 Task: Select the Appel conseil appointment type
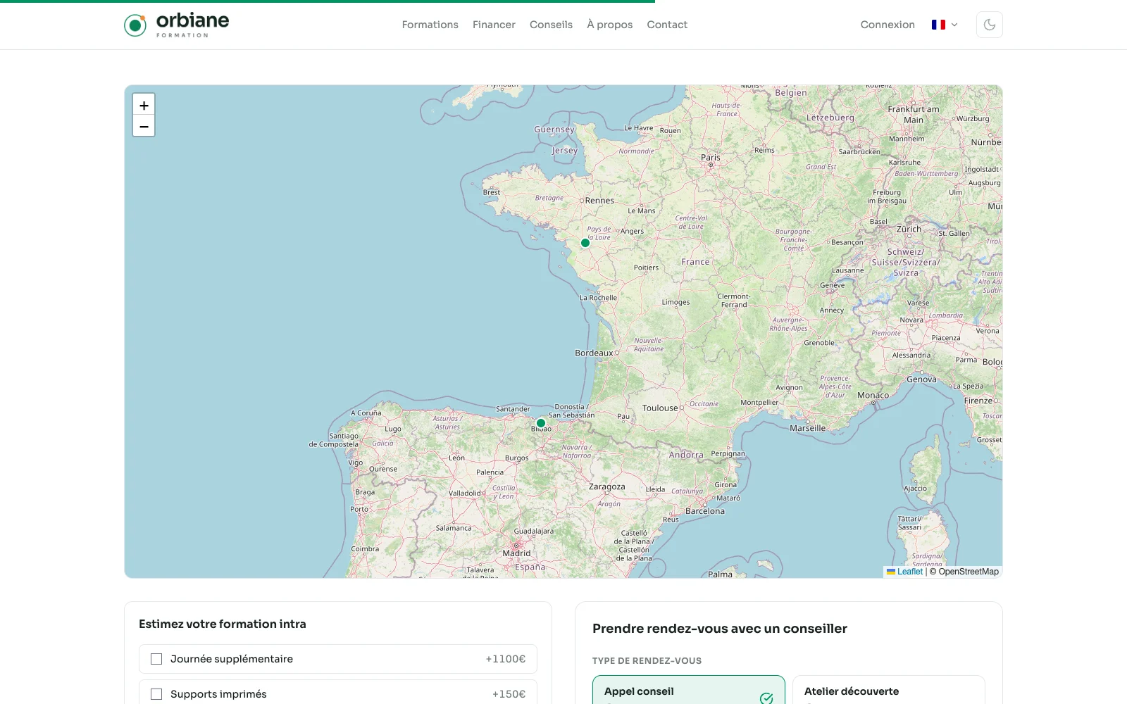689,690
